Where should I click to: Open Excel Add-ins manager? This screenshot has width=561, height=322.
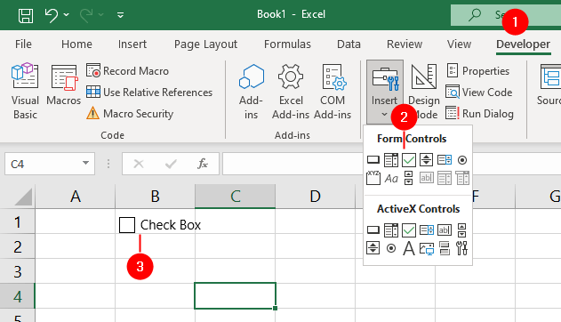pyautogui.click(x=291, y=92)
